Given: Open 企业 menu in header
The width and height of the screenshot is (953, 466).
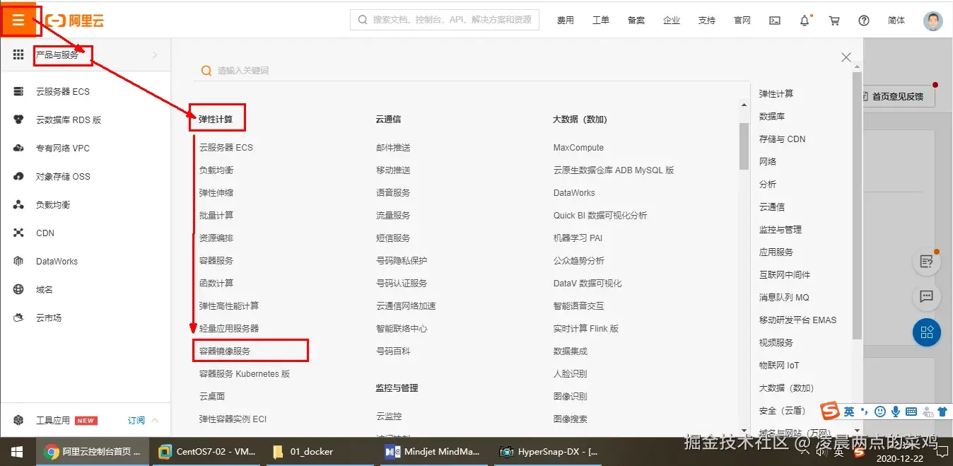Looking at the screenshot, I should pyautogui.click(x=672, y=21).
